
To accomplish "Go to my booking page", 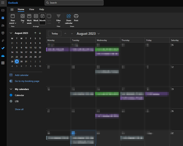I will pyautogui.click(x=27, y=81).
